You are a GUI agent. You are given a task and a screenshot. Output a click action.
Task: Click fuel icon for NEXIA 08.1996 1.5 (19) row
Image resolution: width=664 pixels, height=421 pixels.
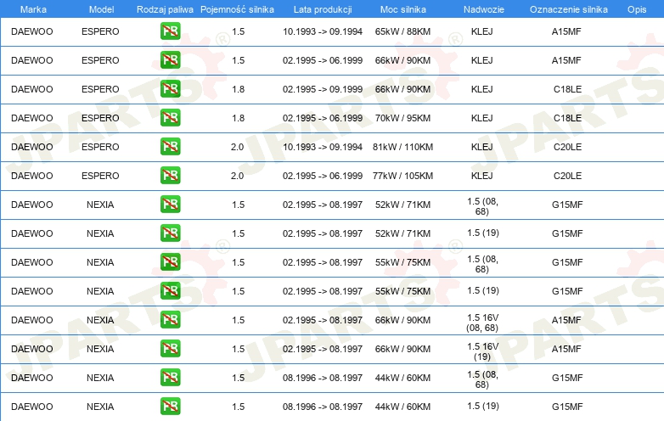click(x=170, y=407)
